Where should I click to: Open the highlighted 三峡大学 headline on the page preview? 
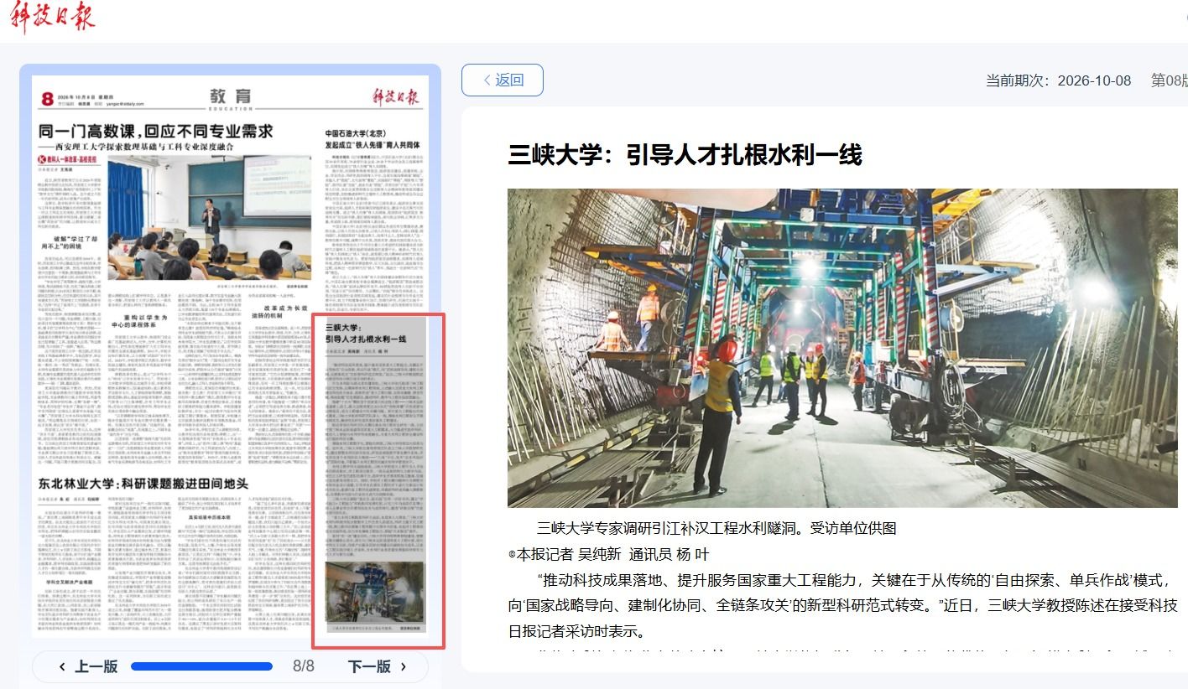[x=366, y=333]
